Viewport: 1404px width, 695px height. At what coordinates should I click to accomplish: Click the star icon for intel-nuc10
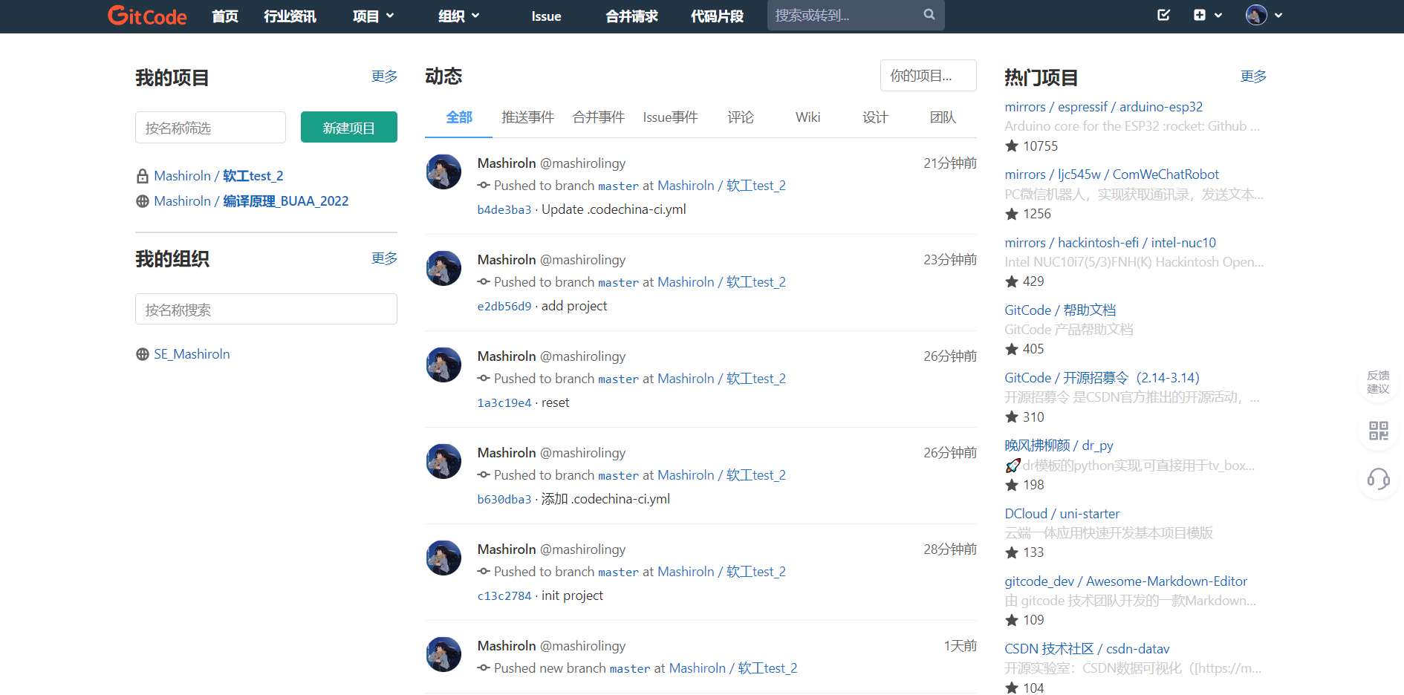pos(1012,281)
